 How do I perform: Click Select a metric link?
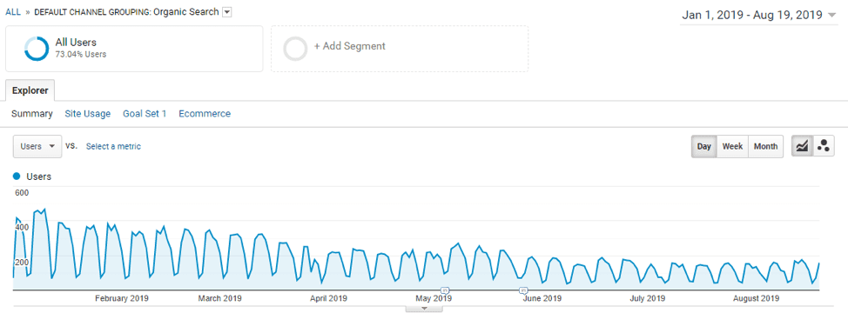[x=113, y=146]
